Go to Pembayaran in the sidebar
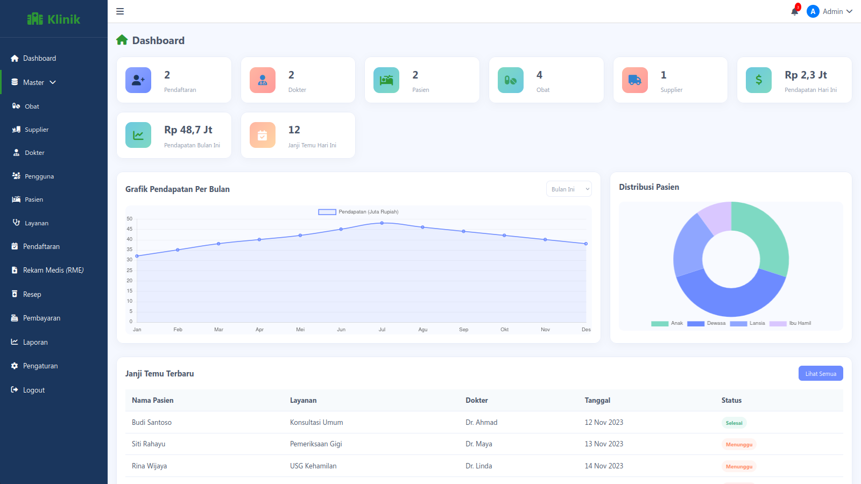 tap(41, 318)
